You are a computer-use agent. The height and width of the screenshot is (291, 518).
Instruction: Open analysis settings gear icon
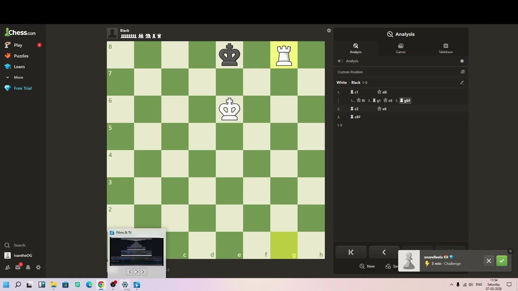(462, 61)
